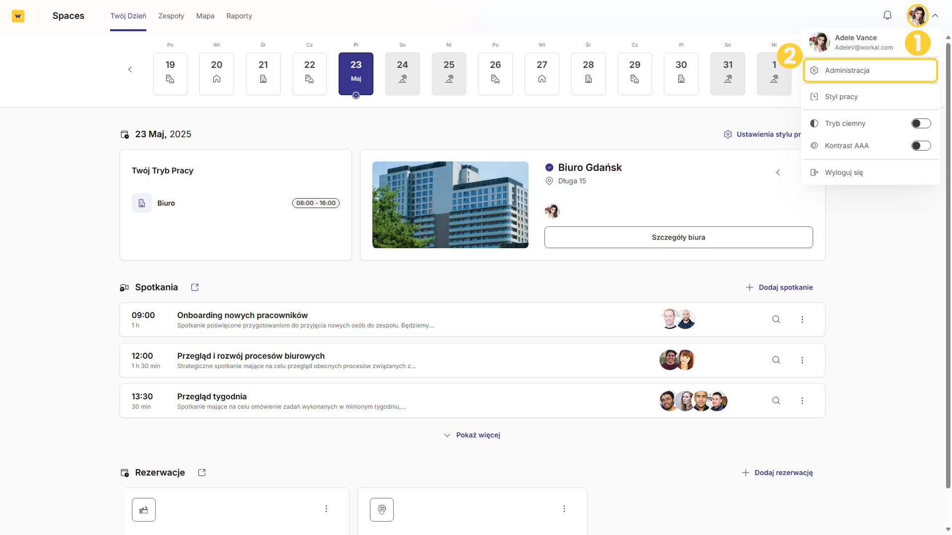The width and height of the screenshot is (952, 535).
Task: Click parking reservation icon in second card
Action: 382,510
